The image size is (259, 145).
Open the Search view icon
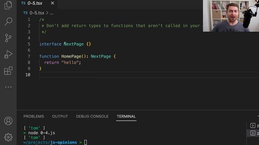pos(8,21)
